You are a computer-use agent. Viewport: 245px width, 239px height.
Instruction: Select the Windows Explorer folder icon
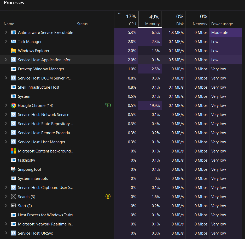[x=14, y=51]
